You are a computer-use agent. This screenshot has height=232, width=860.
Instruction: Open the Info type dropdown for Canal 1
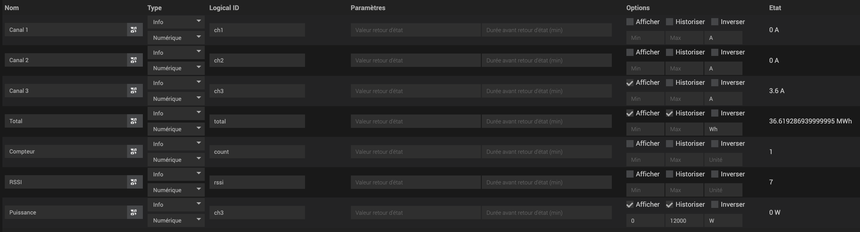176,22
